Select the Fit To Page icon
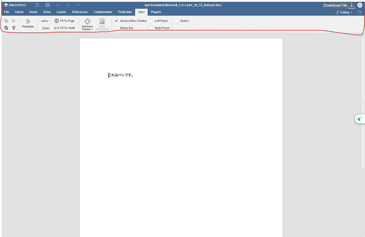The width and height of the screenshot is (365, 237). [x=57, y=21]
